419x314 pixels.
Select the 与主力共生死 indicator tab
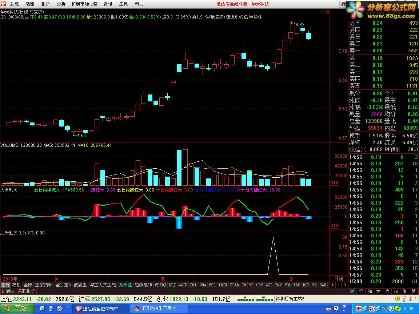[103, 285]
